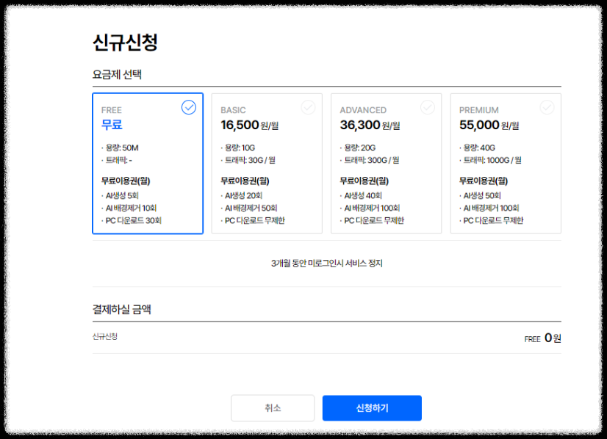Click the FREE 0원 payment amount text
The image size is (607, 439).
coord(538,338)
